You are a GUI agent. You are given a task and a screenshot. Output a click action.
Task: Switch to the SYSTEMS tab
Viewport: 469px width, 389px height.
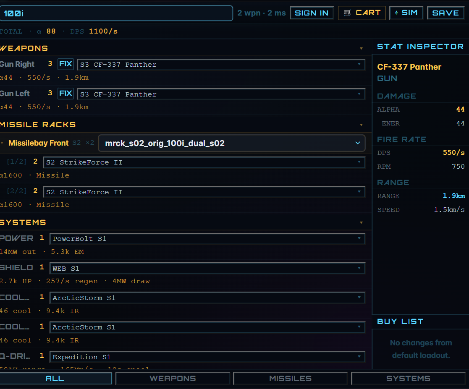[x=408, y=379]
